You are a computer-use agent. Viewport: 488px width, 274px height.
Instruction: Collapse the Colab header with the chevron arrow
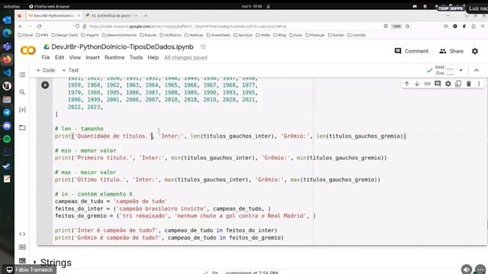pyautogui.click(x=477, y=70)
